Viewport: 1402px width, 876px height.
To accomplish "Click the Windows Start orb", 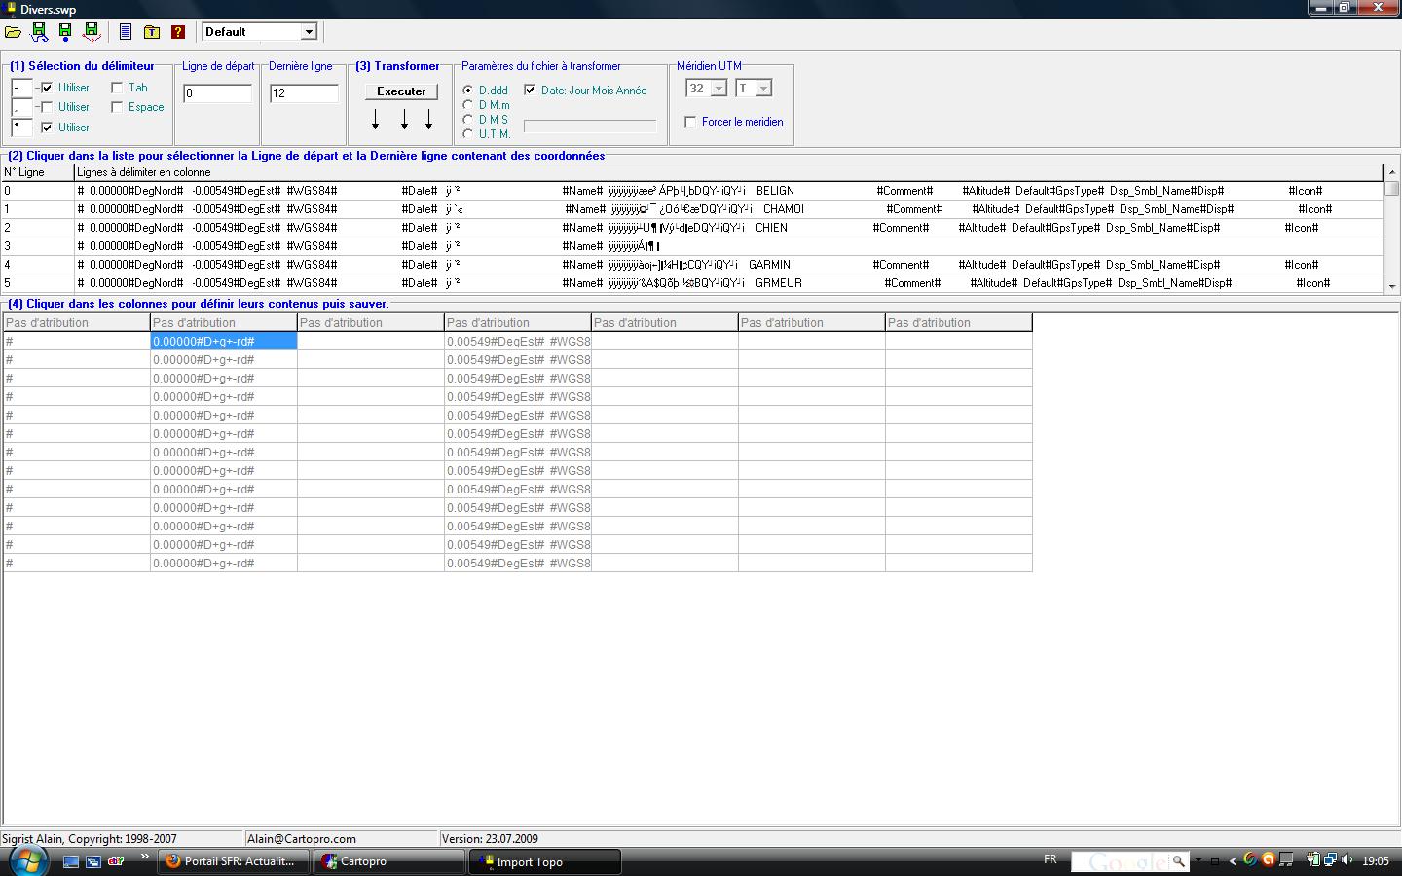I will point(26,860).
